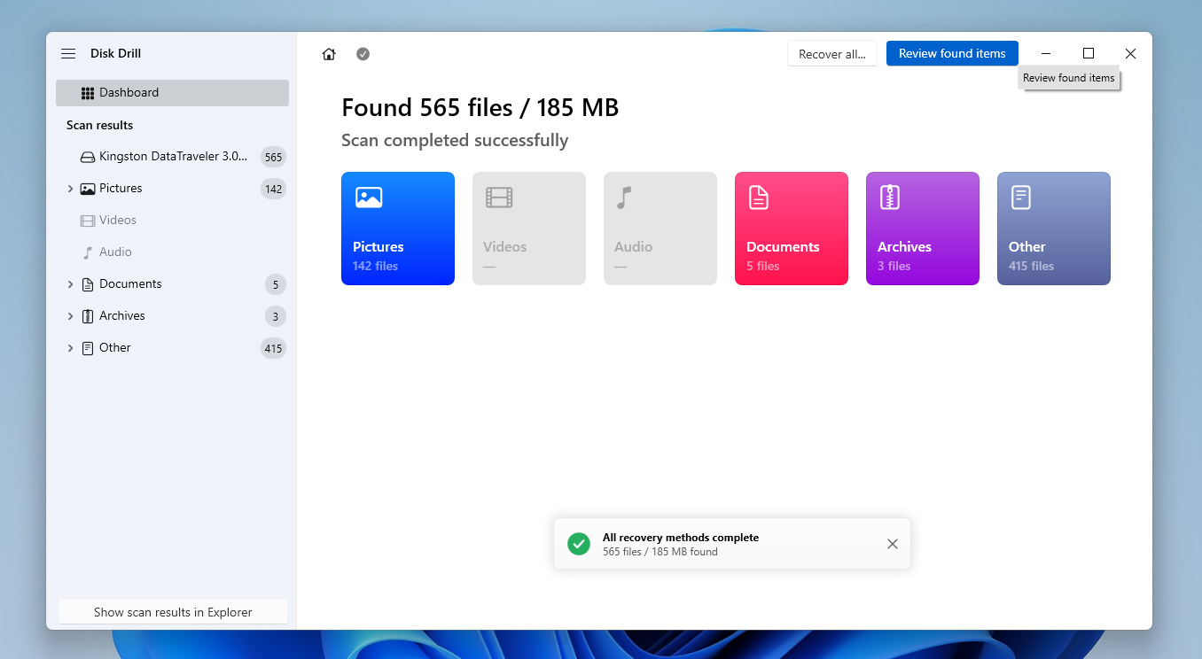
Task: Click the Pictures 142 files card
Action: pos(398,229)
